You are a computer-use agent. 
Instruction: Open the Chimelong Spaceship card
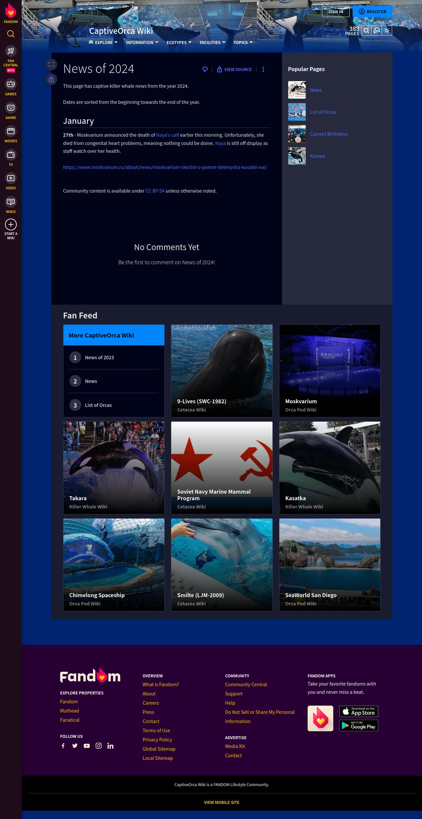pos(114,565)
